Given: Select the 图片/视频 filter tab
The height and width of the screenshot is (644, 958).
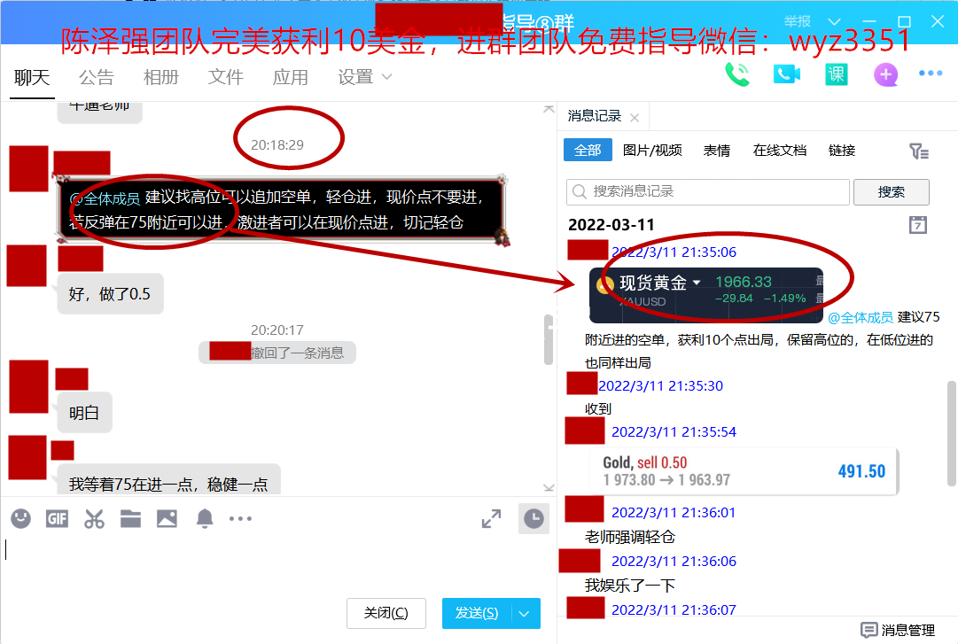Looking at the screenshot, I should point(652,151).
